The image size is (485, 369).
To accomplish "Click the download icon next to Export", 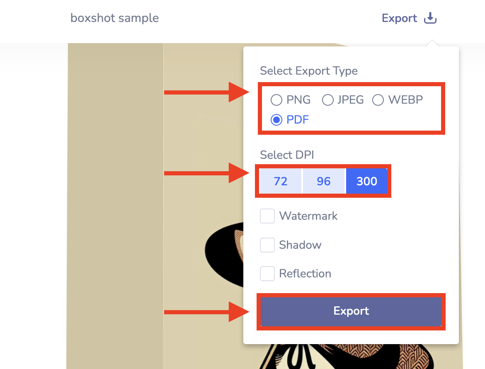I will pyautogui.click(x=430, y=18).
